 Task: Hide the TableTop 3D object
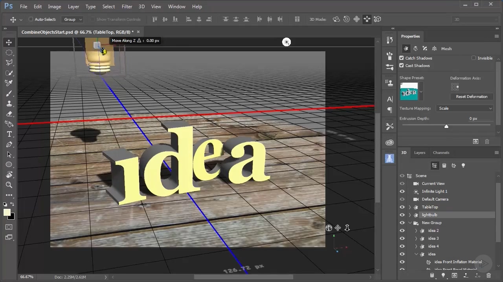coord(402,207)
